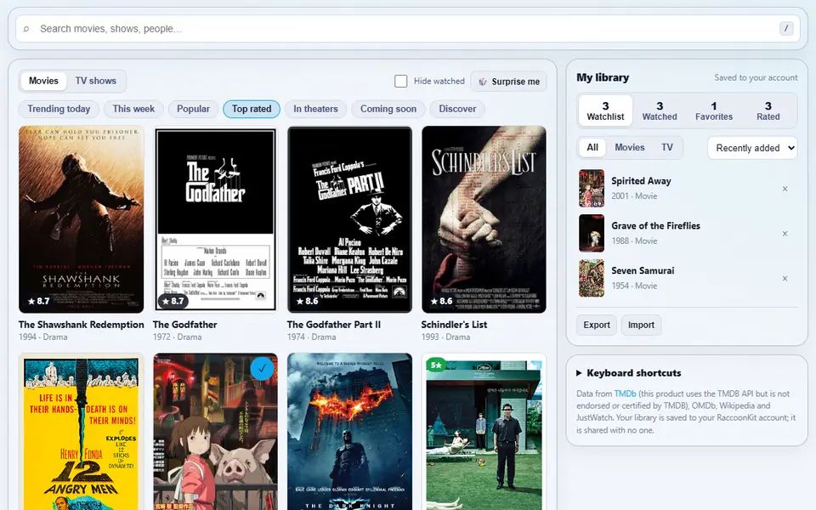Click the Surprise me button
816x510 pixels.
click(508, 82)
